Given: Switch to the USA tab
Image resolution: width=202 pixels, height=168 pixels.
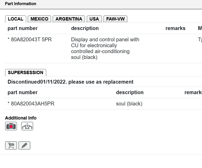Looking at the screenshot, I should pos(94,19).
